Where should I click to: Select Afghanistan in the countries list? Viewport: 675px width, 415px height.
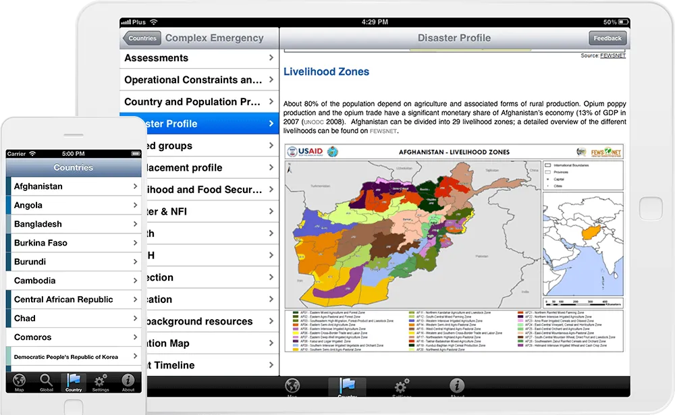(x=74, y=186)
